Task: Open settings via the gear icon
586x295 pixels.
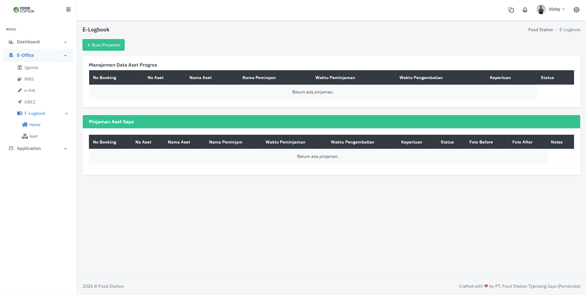Action: (x=576, y=10)
